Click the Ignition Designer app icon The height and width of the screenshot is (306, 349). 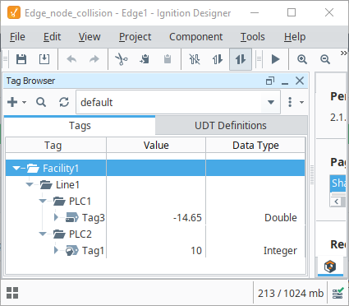click(x=14, y=12)
